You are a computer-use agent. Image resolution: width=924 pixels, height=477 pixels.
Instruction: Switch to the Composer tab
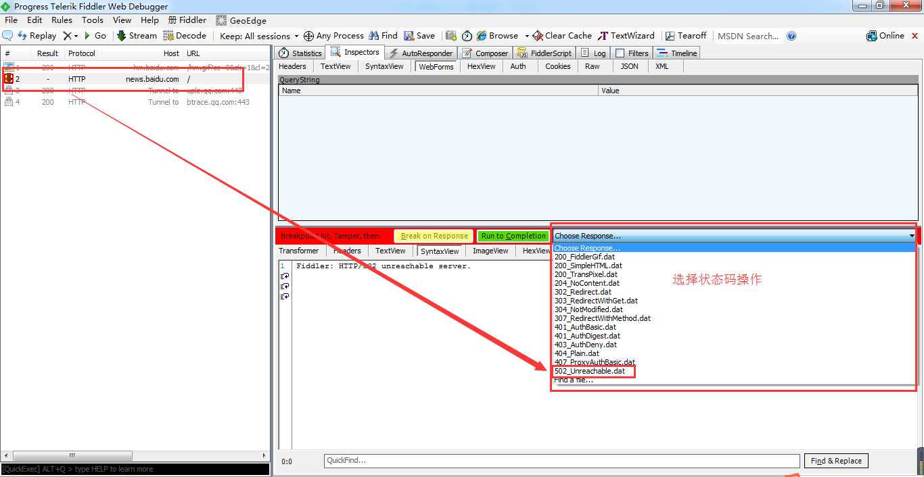(x=486, y=53)
